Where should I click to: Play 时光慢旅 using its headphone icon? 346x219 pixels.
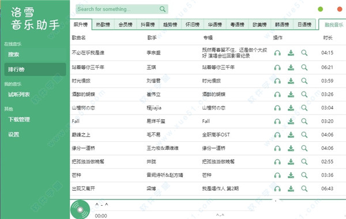(277, 81)
